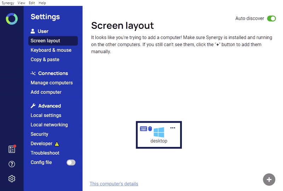Click the Screen layout page heading

pos(122,25)
